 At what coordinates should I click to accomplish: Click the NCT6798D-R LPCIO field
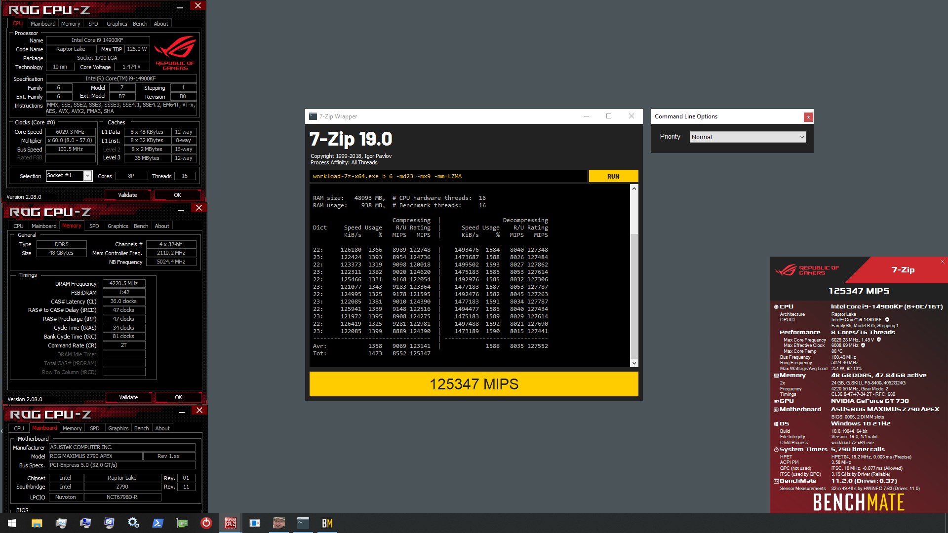(122, 497)
